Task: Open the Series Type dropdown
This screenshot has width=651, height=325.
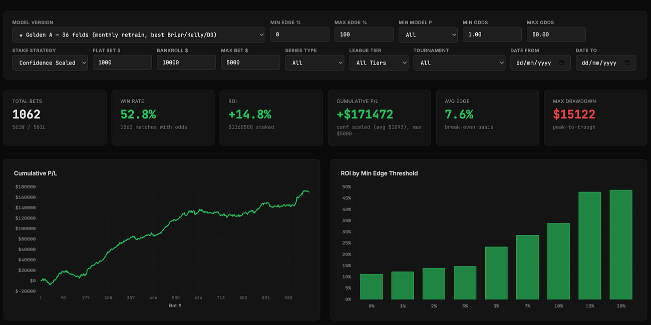Action: point(314,62)
